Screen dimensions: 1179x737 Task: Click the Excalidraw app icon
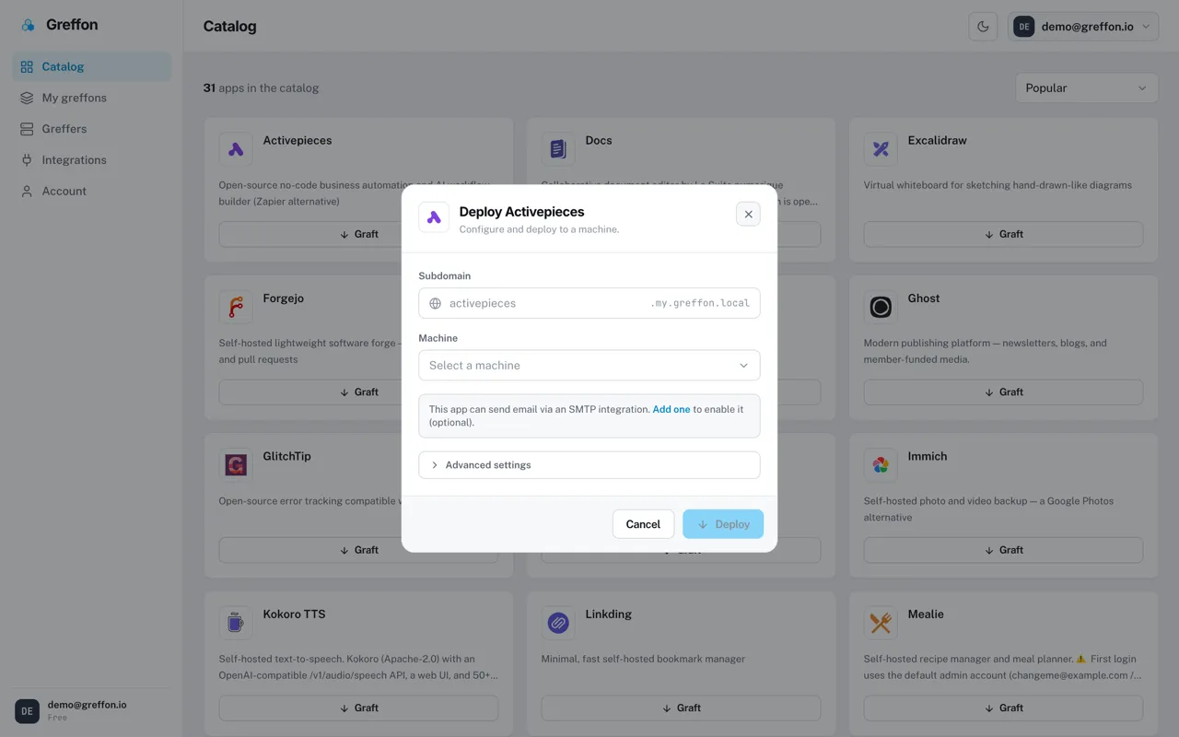881,149
